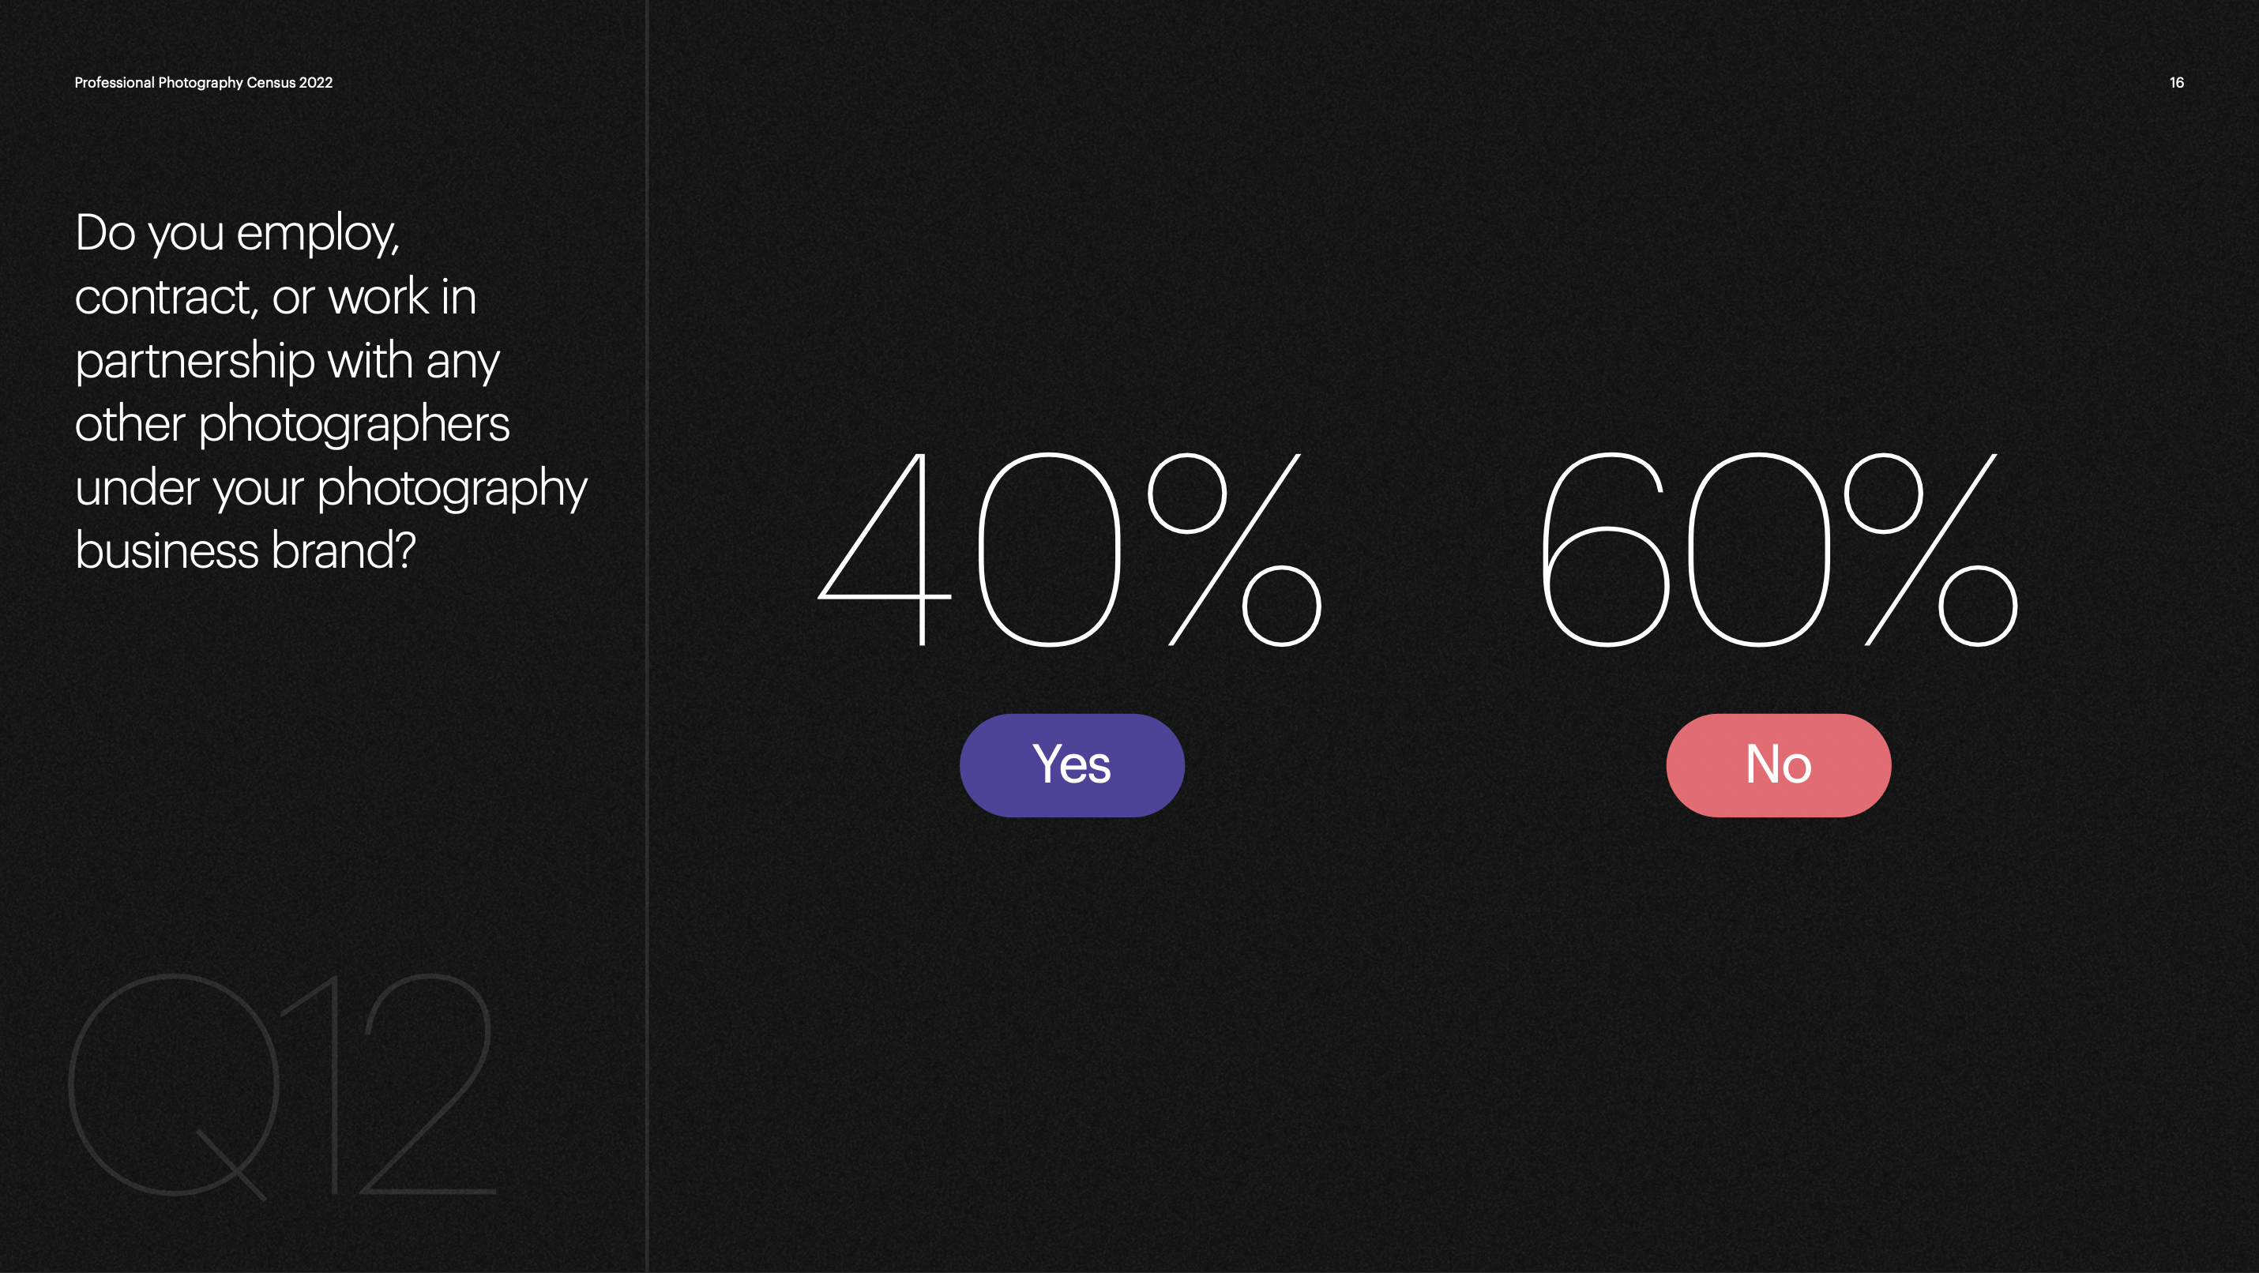Click the purple Yes pill button
2259x1273 pixels.
pyautogui.click(x=1072, y=764)
